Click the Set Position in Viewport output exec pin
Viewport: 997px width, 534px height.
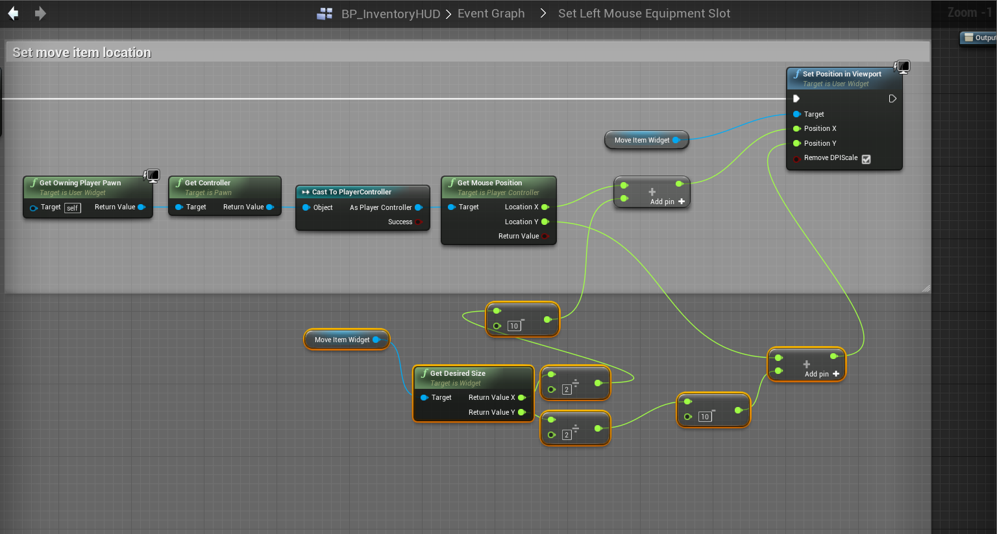892,99
